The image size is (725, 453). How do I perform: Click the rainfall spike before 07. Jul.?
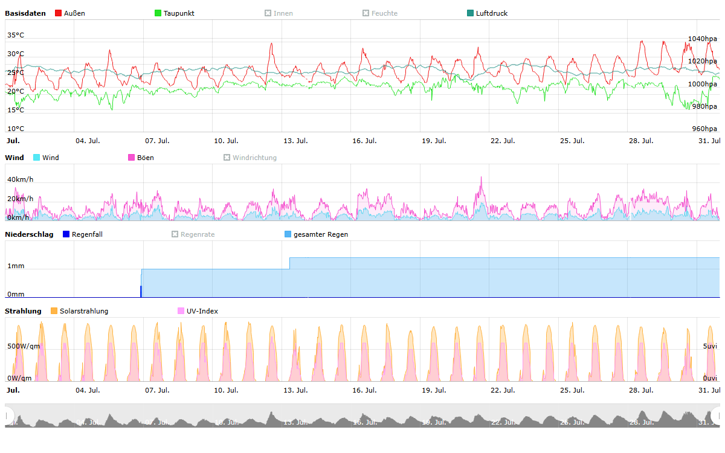pyautogui.click(x=141, y=291)
